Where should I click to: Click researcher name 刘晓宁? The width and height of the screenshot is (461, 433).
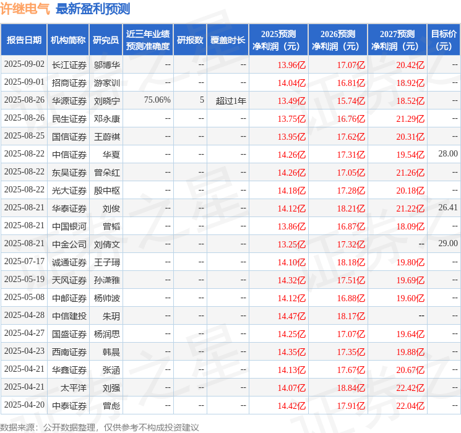click(106, 101)
